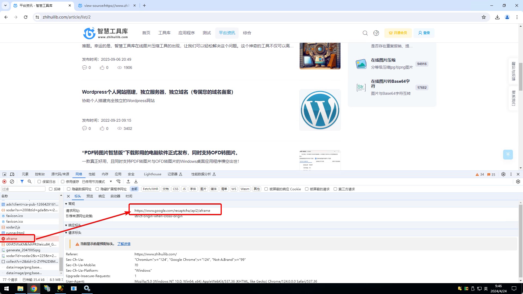Click the Chrome icon in the taskbar
The image size is (523, 294).
pyautogui.click(x=34, y=289)
